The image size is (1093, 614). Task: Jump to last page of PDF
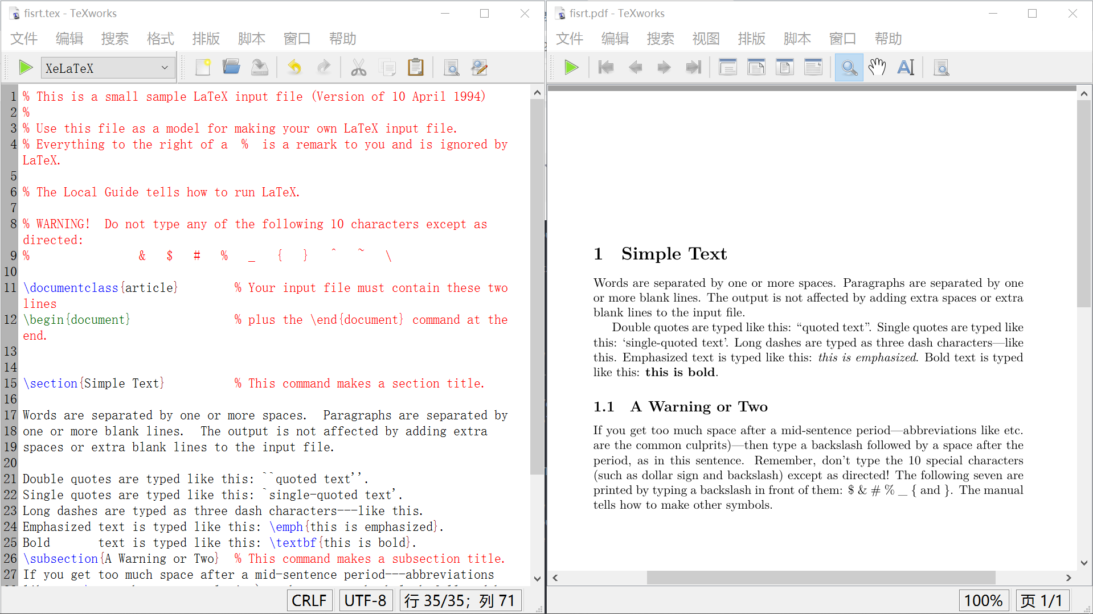693,67
